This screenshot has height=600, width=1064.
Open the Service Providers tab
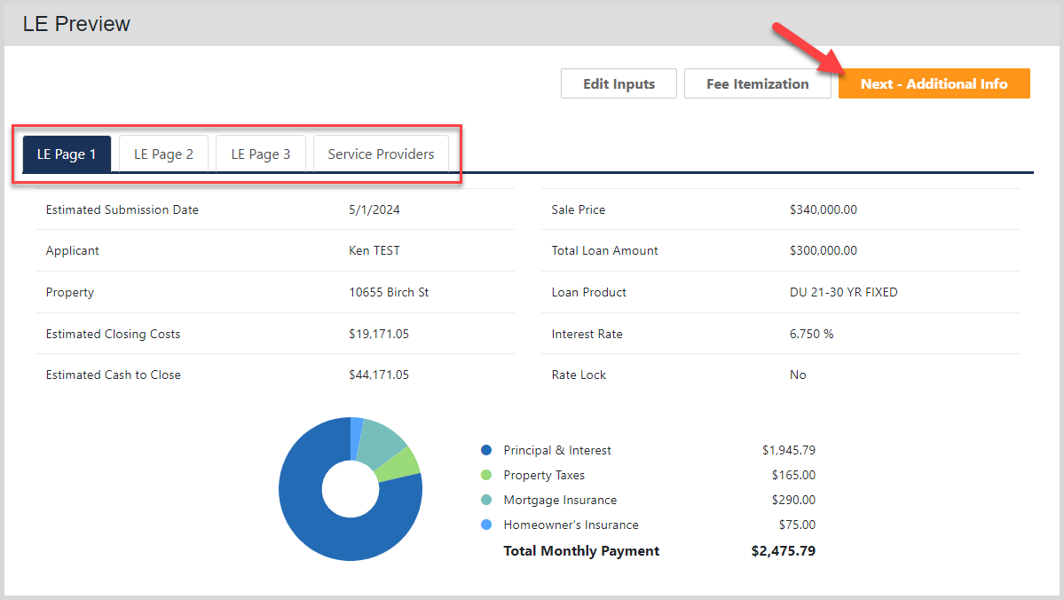(381, 154)
